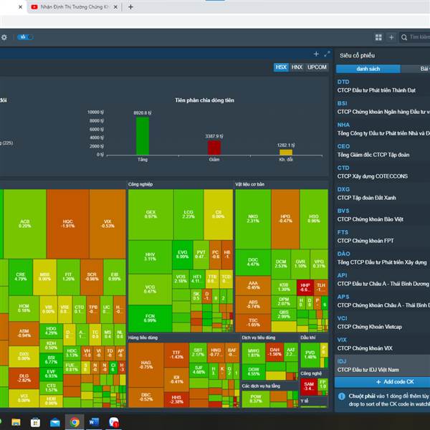Select FTS Chứng khoán FPT row
The height and width of the screenshot is (430, 430).
point(383,236)
